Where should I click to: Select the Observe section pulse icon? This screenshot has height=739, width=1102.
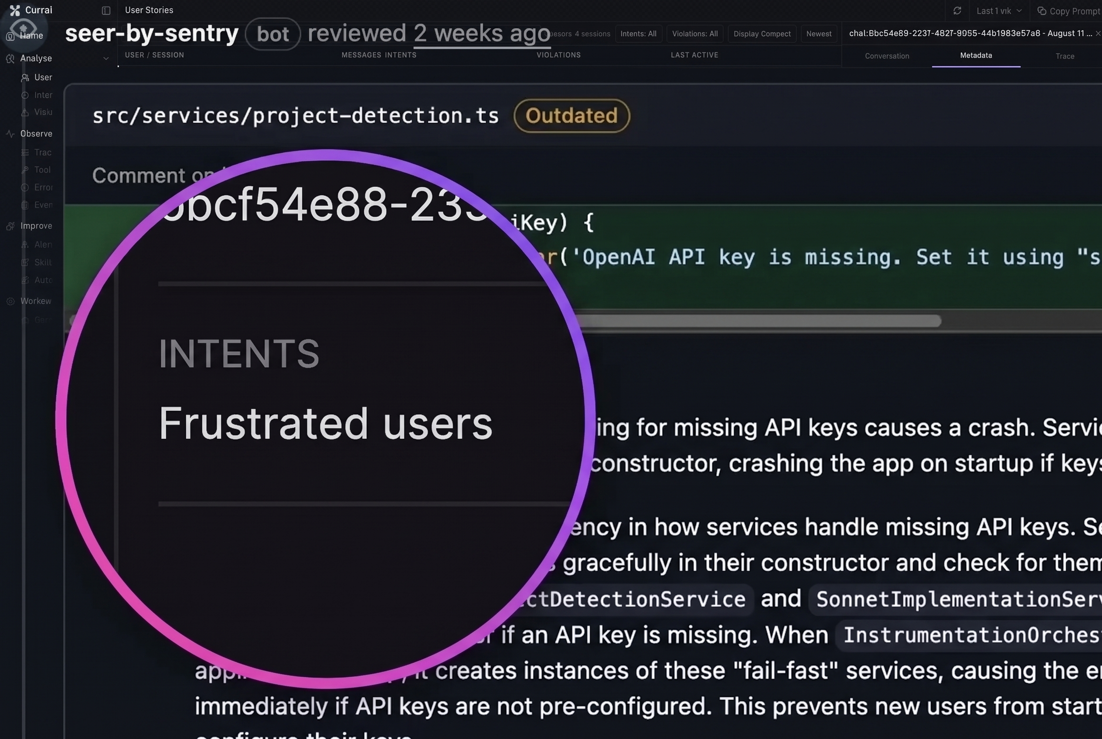coord(10,134)
